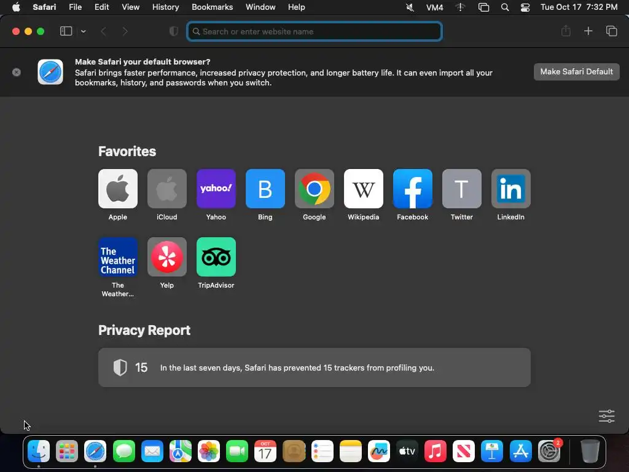Screen dimensions: 629x472
Task: Open Music from the Dock
Action: [436, 451]
